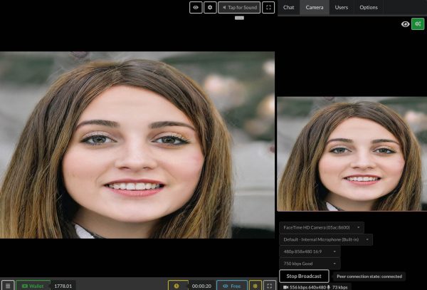Open video settings gear icon

210,7
